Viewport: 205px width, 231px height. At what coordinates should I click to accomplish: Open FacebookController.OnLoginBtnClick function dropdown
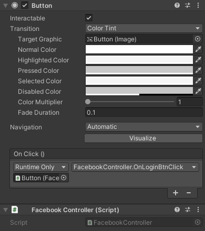pos(135,167)
